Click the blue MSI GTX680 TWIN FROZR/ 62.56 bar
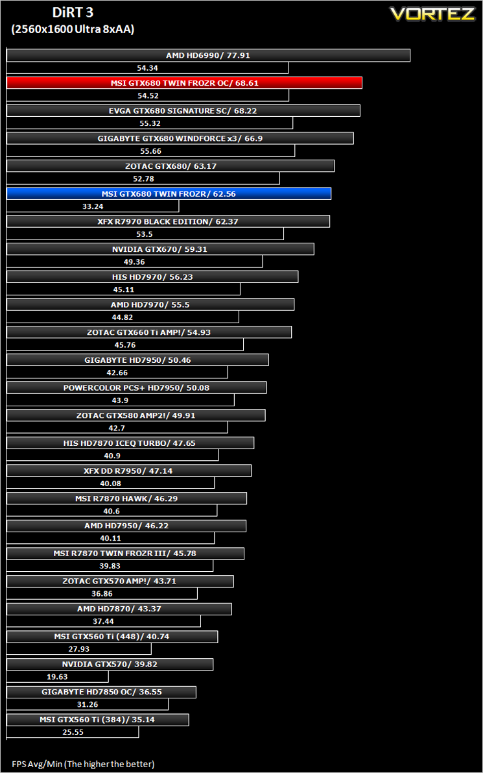This screenshot has width=483, height=773. coord(169,194)
